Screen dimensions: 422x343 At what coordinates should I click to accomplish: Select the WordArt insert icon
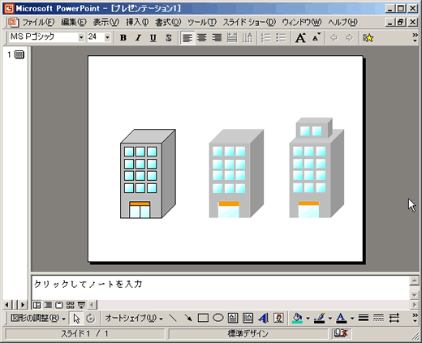[x=263, y=318]
